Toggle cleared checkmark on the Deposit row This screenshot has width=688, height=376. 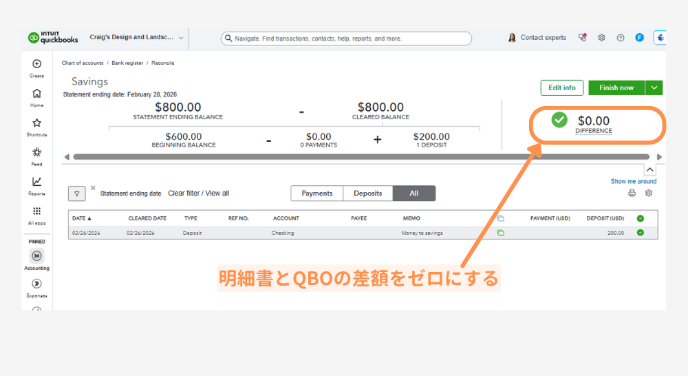click(x=641, y=233)
